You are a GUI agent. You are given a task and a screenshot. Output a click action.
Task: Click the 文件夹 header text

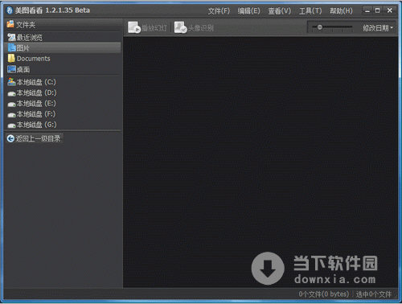tap(26, 25)
